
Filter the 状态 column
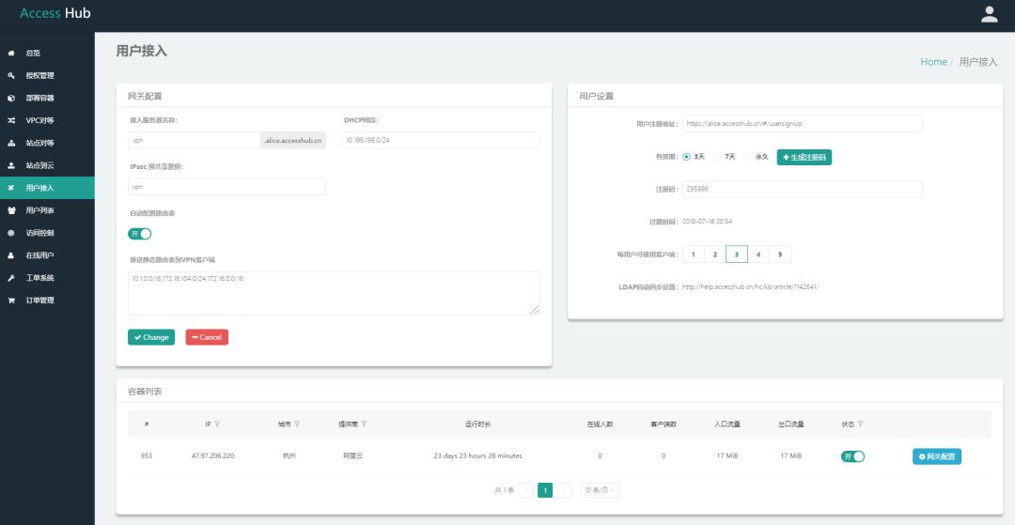tap(860, 425)
